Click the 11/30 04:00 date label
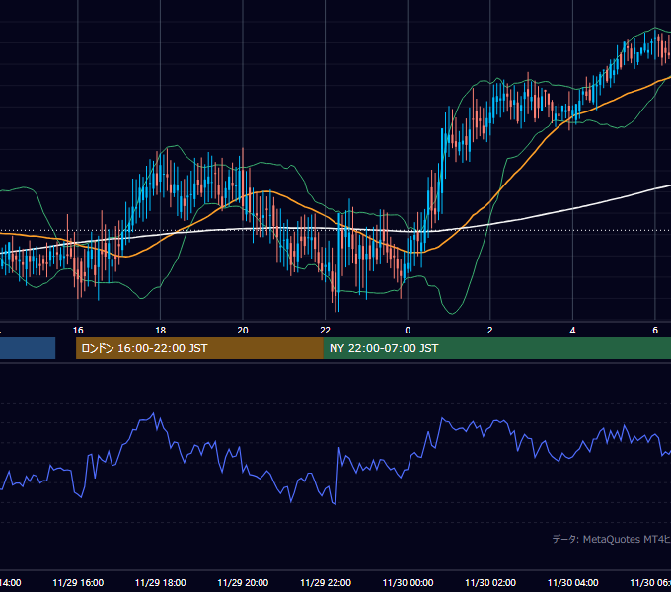 (x=572, y=582)
